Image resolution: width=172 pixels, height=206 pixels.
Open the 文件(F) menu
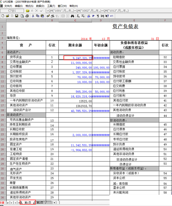(8, 6)
